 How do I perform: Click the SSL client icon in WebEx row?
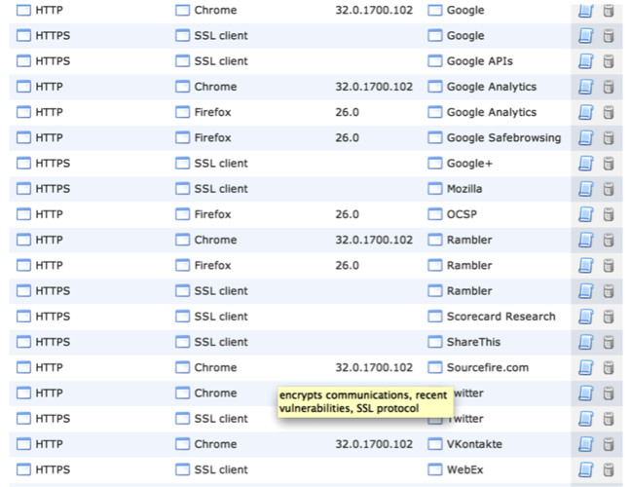click(182, 469)
